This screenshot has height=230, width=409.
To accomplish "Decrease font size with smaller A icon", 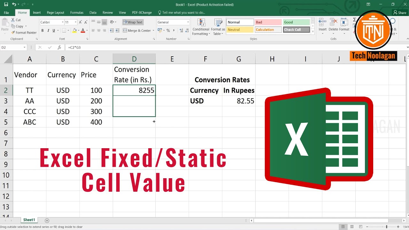I will [86, 22].
